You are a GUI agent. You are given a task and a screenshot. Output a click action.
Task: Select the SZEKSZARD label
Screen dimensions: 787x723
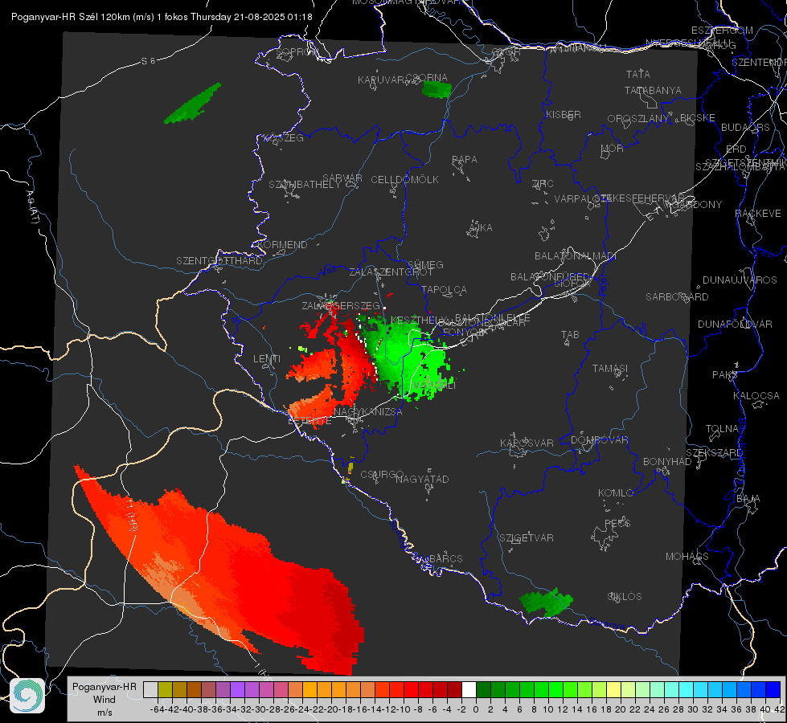(x=714, y=453)
